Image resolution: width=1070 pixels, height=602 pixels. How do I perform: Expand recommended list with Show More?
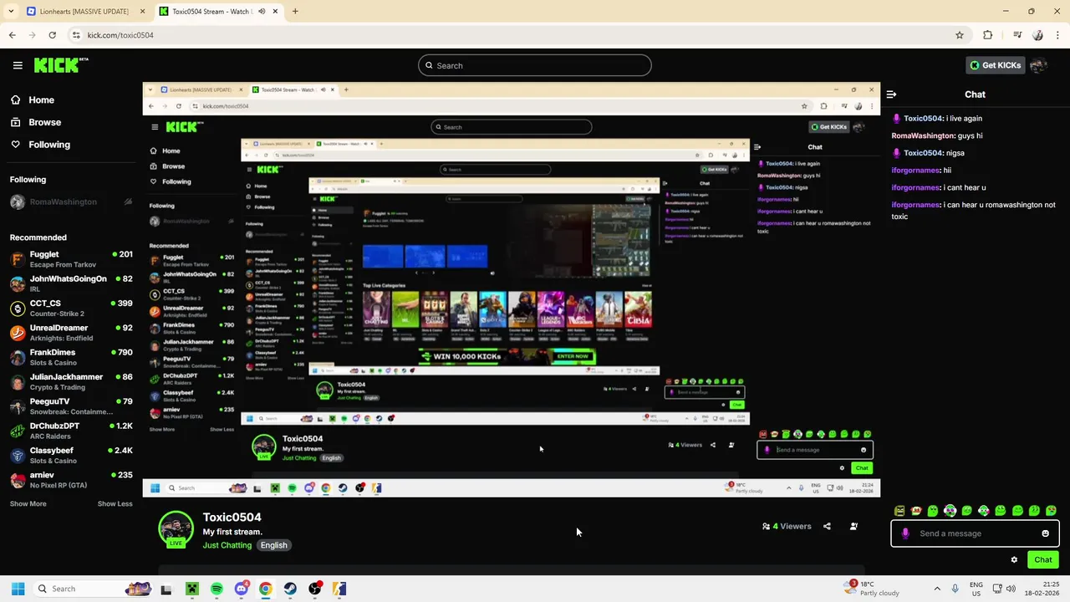tap(28, 503)
